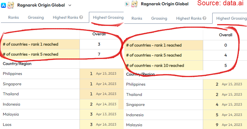Click help icon next to Highest Ranks, right panel
Viewport: 247px width, 129px height.
tap(204, 18)
